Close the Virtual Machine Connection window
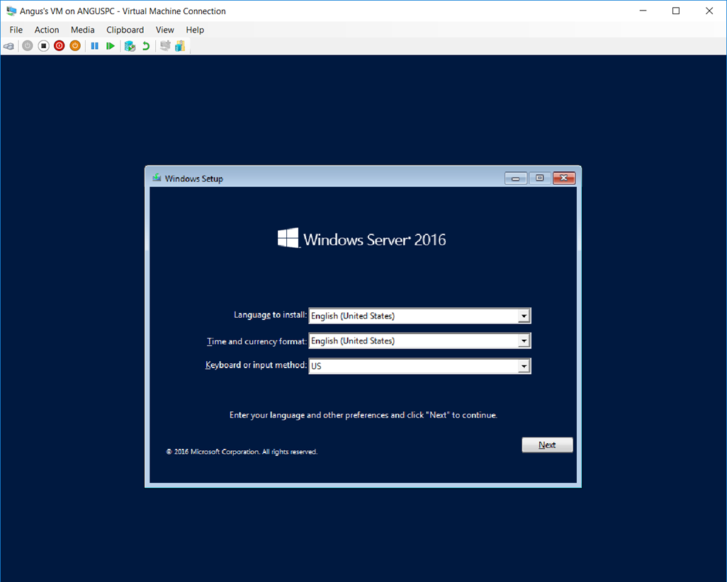Image resolution: width=727 pixels, height=582 pixels. (709, 11)
